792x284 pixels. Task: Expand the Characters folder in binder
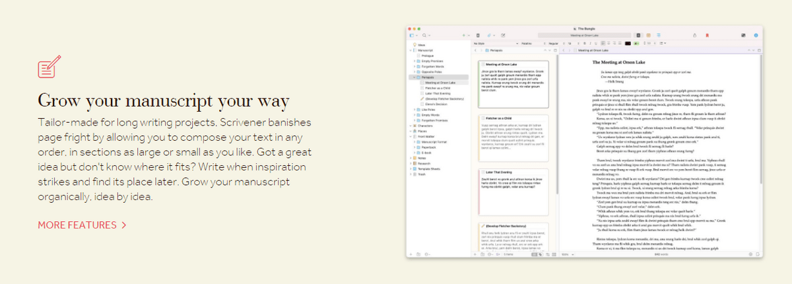(x=410, y=125)
